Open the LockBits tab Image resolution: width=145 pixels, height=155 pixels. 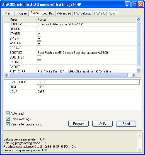pyautogui.click(x=48, y=13)
